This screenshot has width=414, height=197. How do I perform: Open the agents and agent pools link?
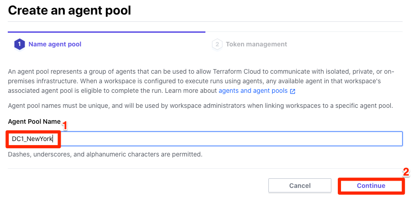[x=253, y=91]
